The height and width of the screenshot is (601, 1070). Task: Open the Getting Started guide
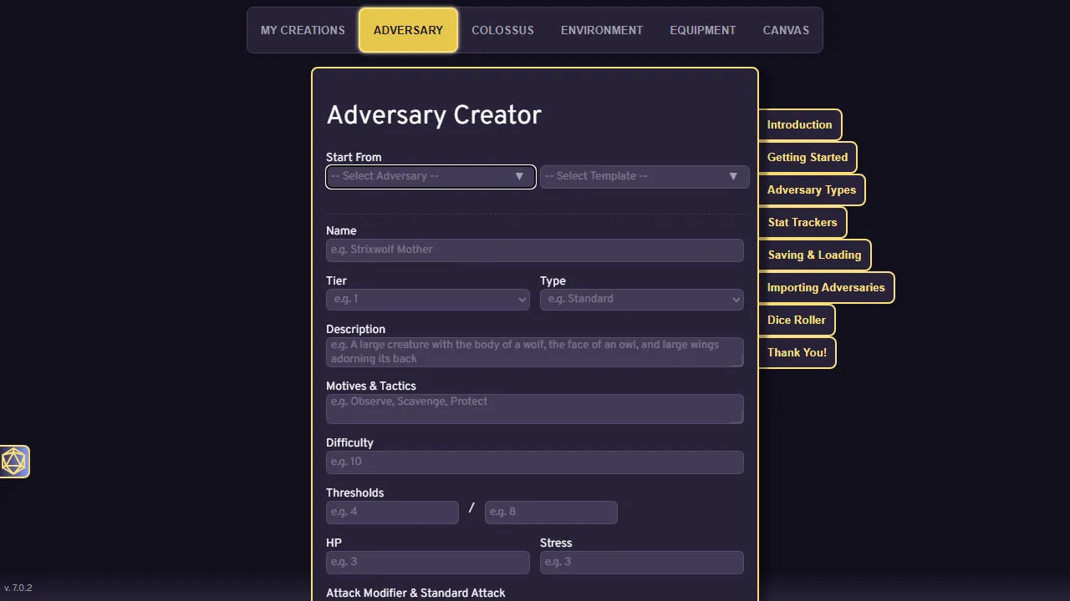(808, 157)
